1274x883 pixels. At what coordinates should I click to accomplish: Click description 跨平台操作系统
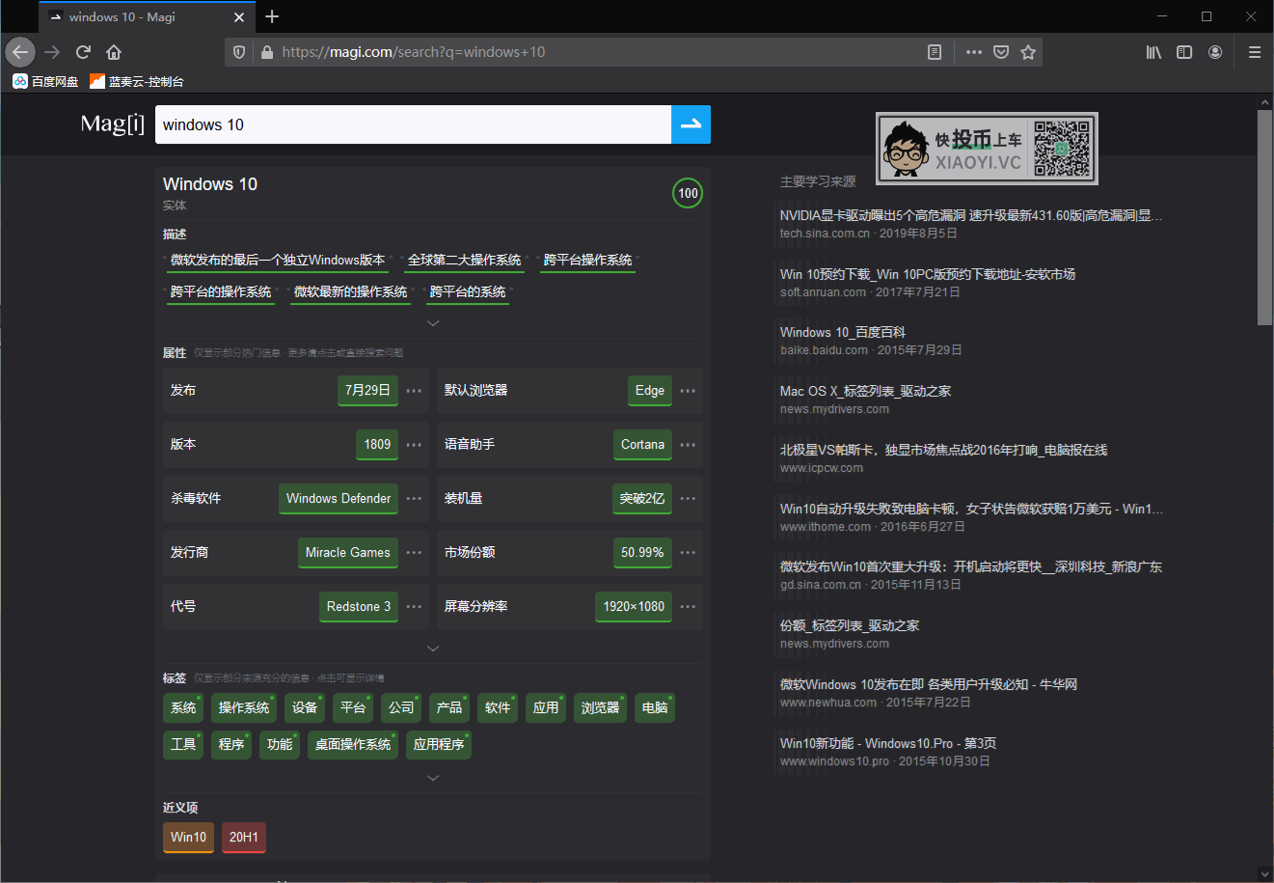tap(587, 261)
